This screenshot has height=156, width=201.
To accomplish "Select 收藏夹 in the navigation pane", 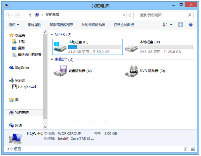I will pos(20,35).
